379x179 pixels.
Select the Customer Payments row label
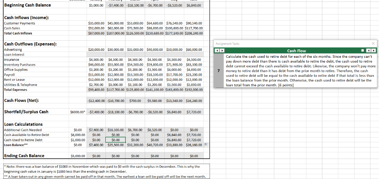tap(20, 23)
